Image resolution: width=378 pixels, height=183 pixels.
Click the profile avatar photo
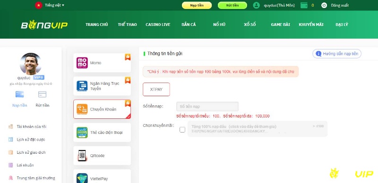tap(31, 64)
